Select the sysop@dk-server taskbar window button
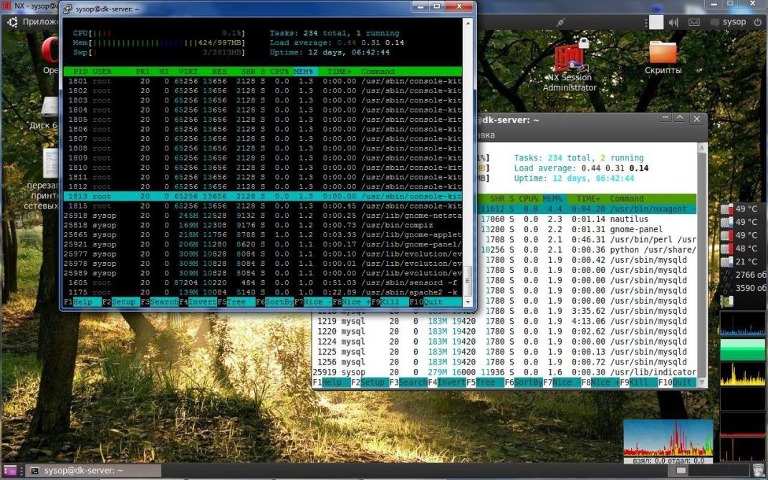Viewport: 768px width, 480px height. pos(84,471)
